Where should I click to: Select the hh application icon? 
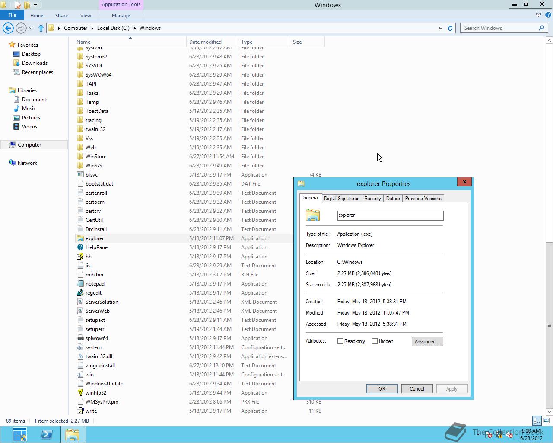pyautogui.click(x=80, y=257)
